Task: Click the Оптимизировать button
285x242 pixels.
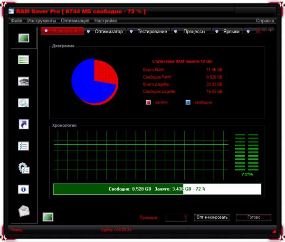Action: tap(212, 217)
